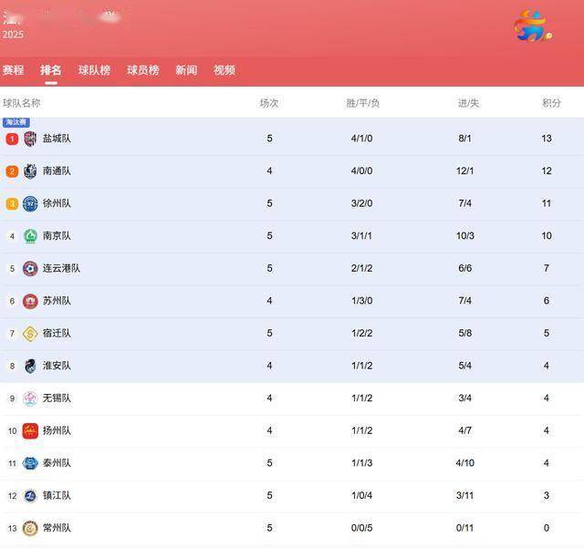This screenshot has height=548, width=584.
Task: Click the Suqian team (宿迁队) yellow diamond logo
Action: click(30, 334)
